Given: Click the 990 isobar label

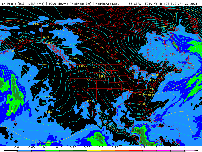Looking at the screenshot, I should click(183, 38).
